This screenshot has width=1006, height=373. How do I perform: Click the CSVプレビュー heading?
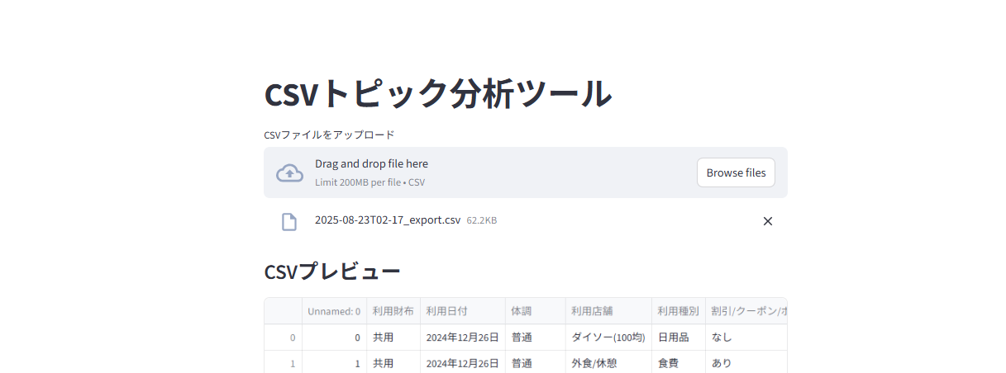(332, 271)
